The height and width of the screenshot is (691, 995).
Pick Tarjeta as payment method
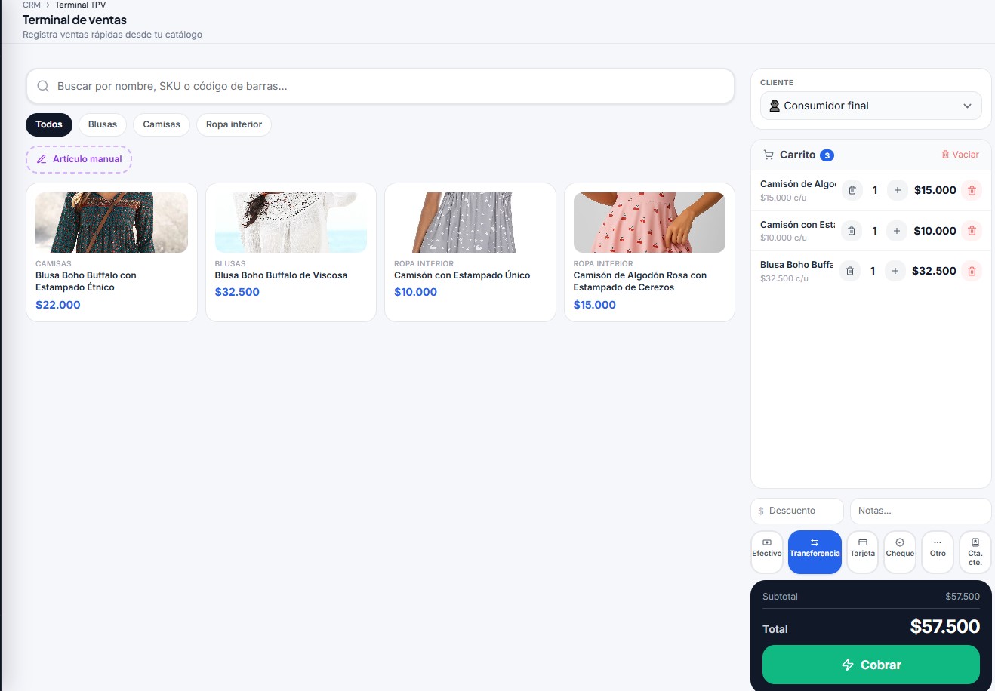click(862, 552)
